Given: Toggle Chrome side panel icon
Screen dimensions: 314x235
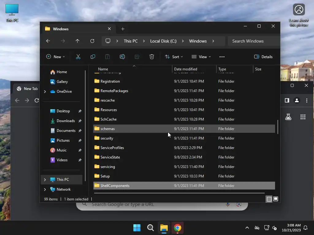Looking at the screenshot, I should 287,100.
